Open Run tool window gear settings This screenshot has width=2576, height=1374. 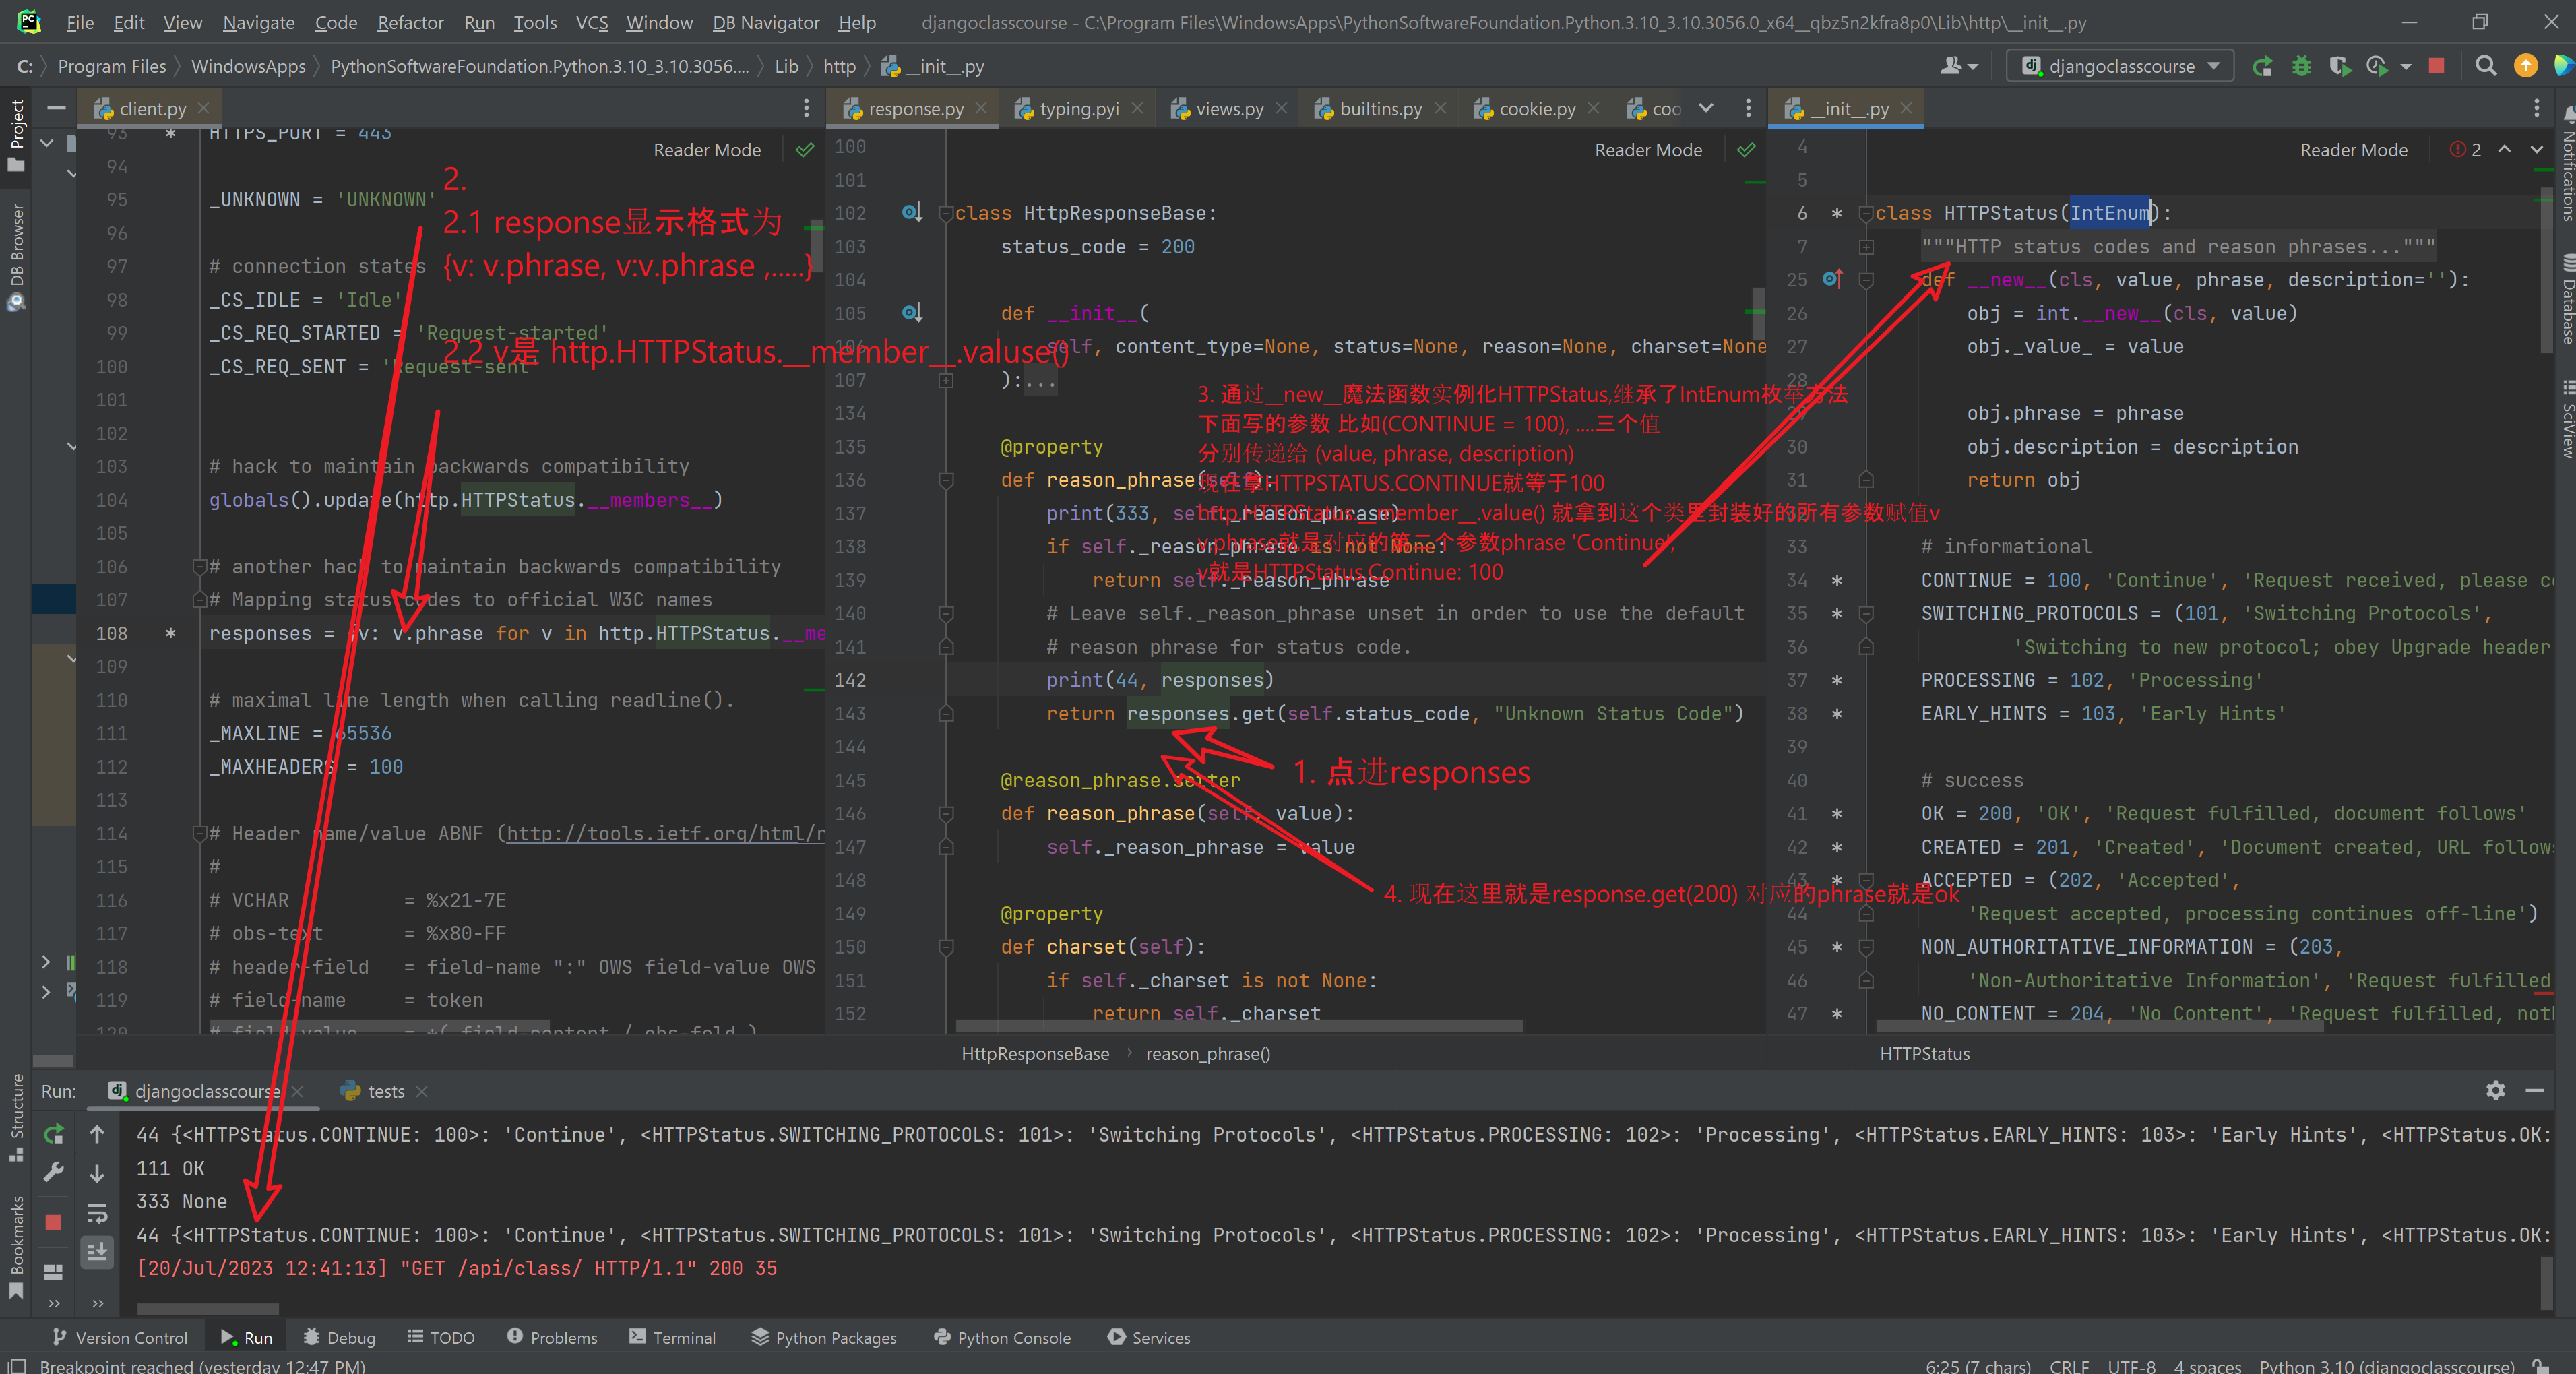click(x=2495, y=1090)
